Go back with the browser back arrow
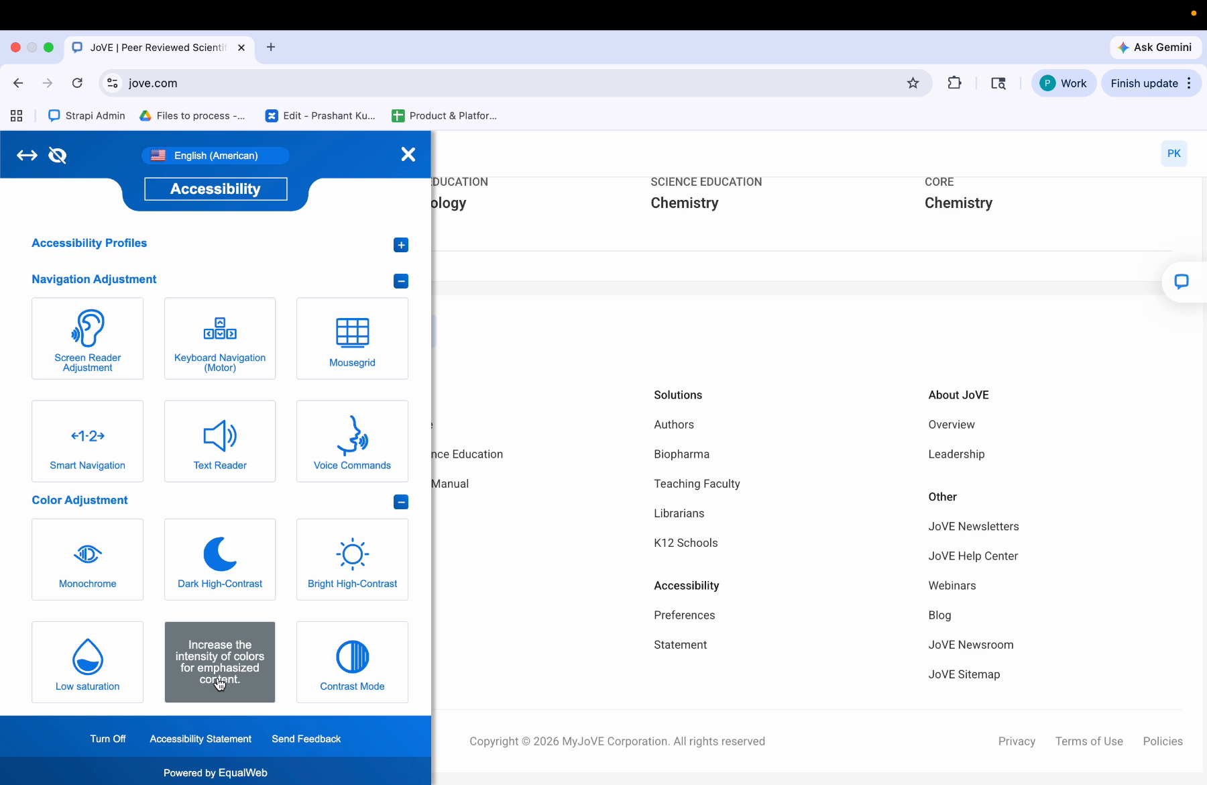Viewport: 1207px width, 785px height. tap(18, 83)
